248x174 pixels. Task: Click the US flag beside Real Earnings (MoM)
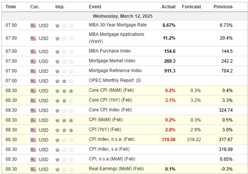click(x=33, y=169)
